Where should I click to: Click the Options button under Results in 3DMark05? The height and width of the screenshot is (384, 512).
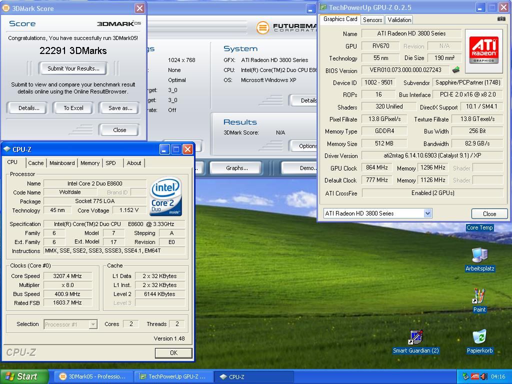303,146
